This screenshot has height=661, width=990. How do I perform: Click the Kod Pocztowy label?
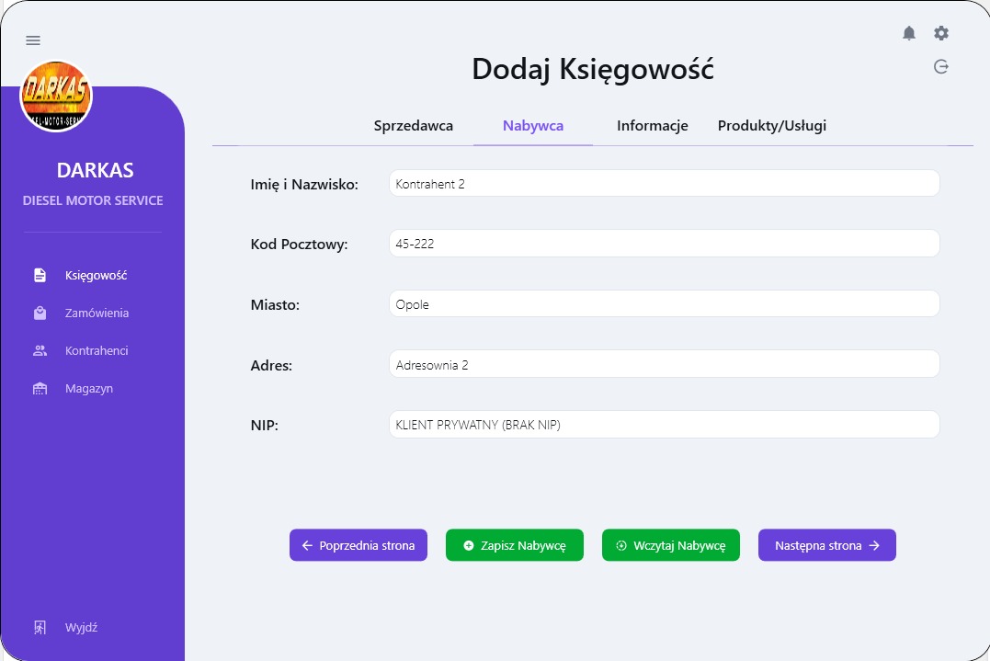(x=300, y=245)
